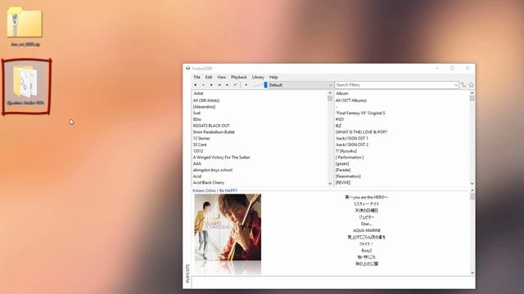Click Artist list scroll-up arrow

330,93
